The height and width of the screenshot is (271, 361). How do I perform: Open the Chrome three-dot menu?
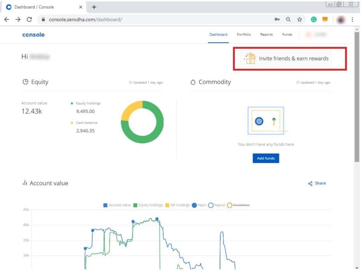pos(352,19)
